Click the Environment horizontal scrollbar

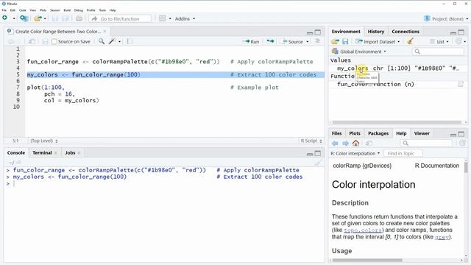coord(397,122)
